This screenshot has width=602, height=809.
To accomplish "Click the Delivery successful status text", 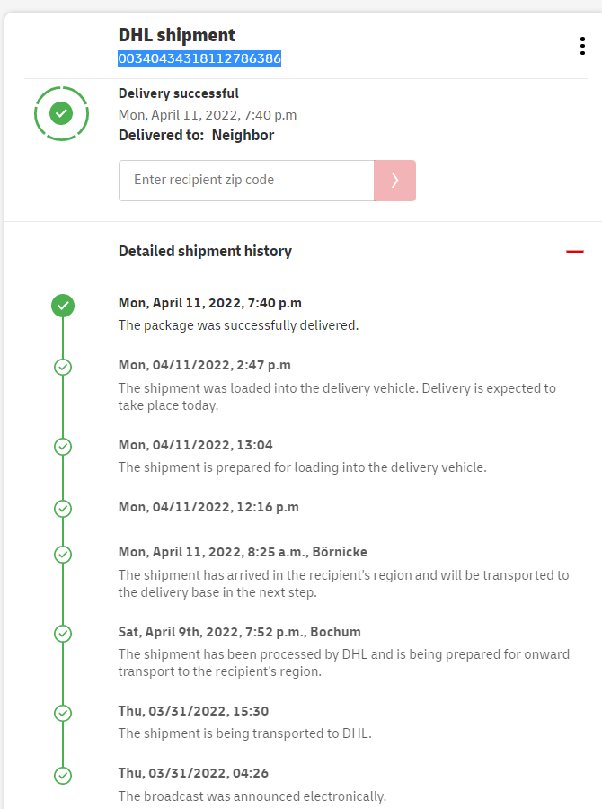I will pyautogui.click(x=178, y=93).
